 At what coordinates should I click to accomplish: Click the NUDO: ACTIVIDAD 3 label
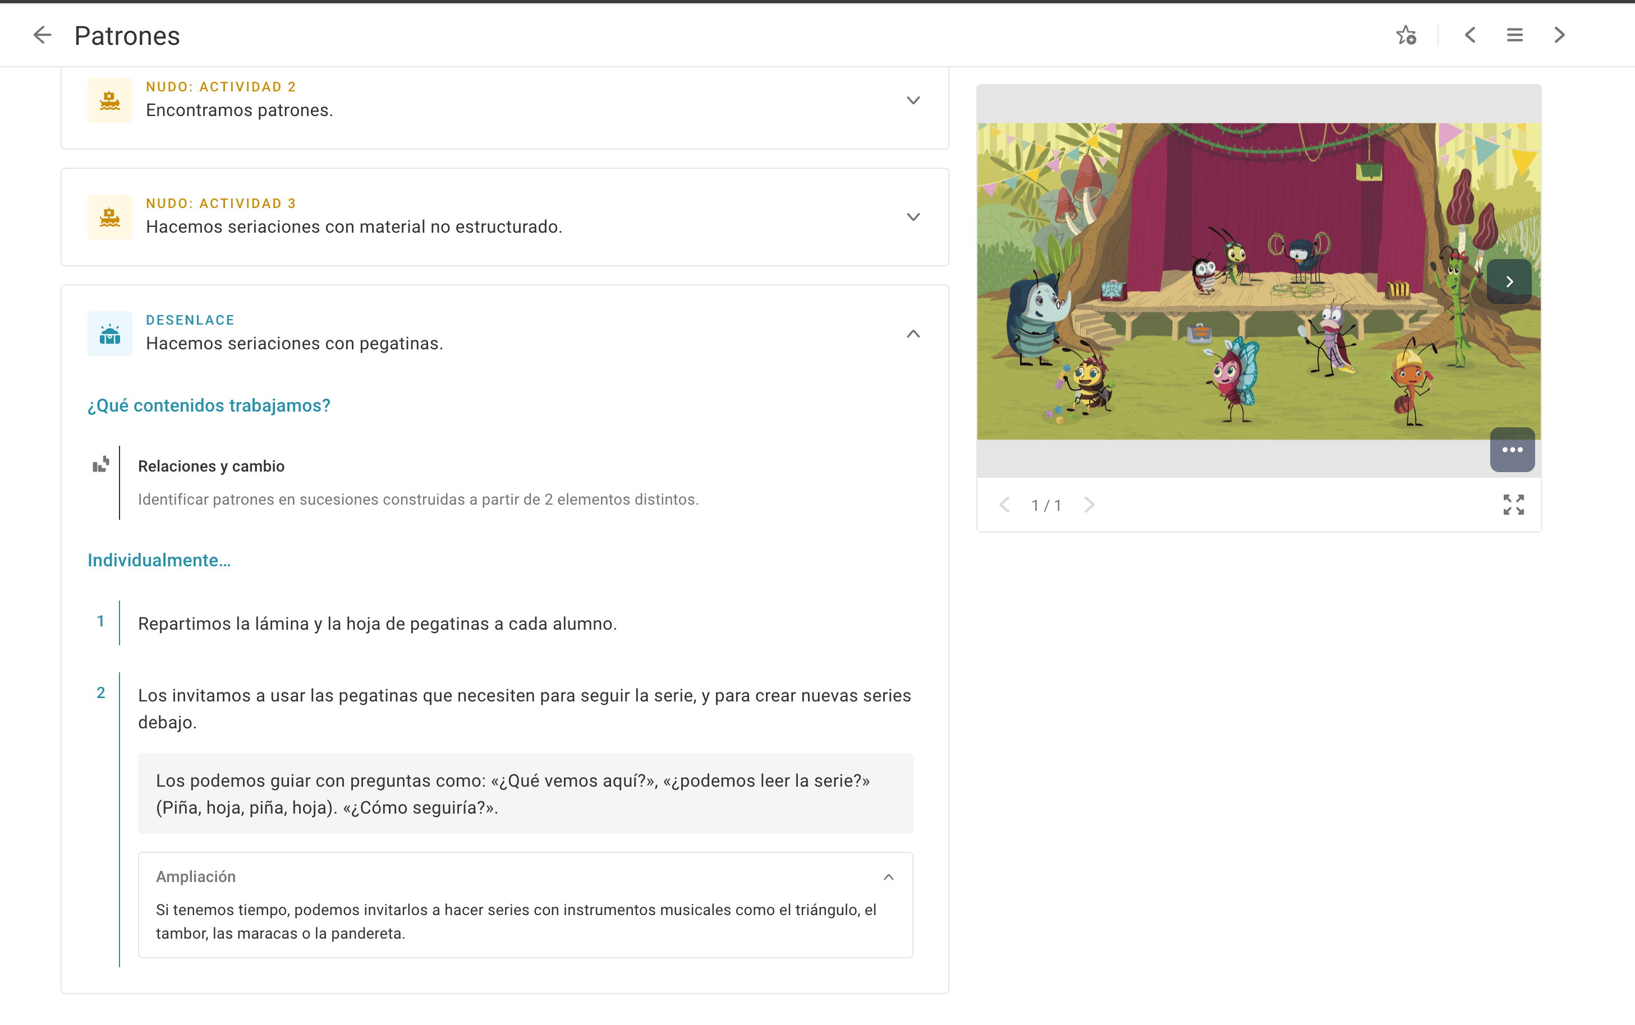coord(221,204)
